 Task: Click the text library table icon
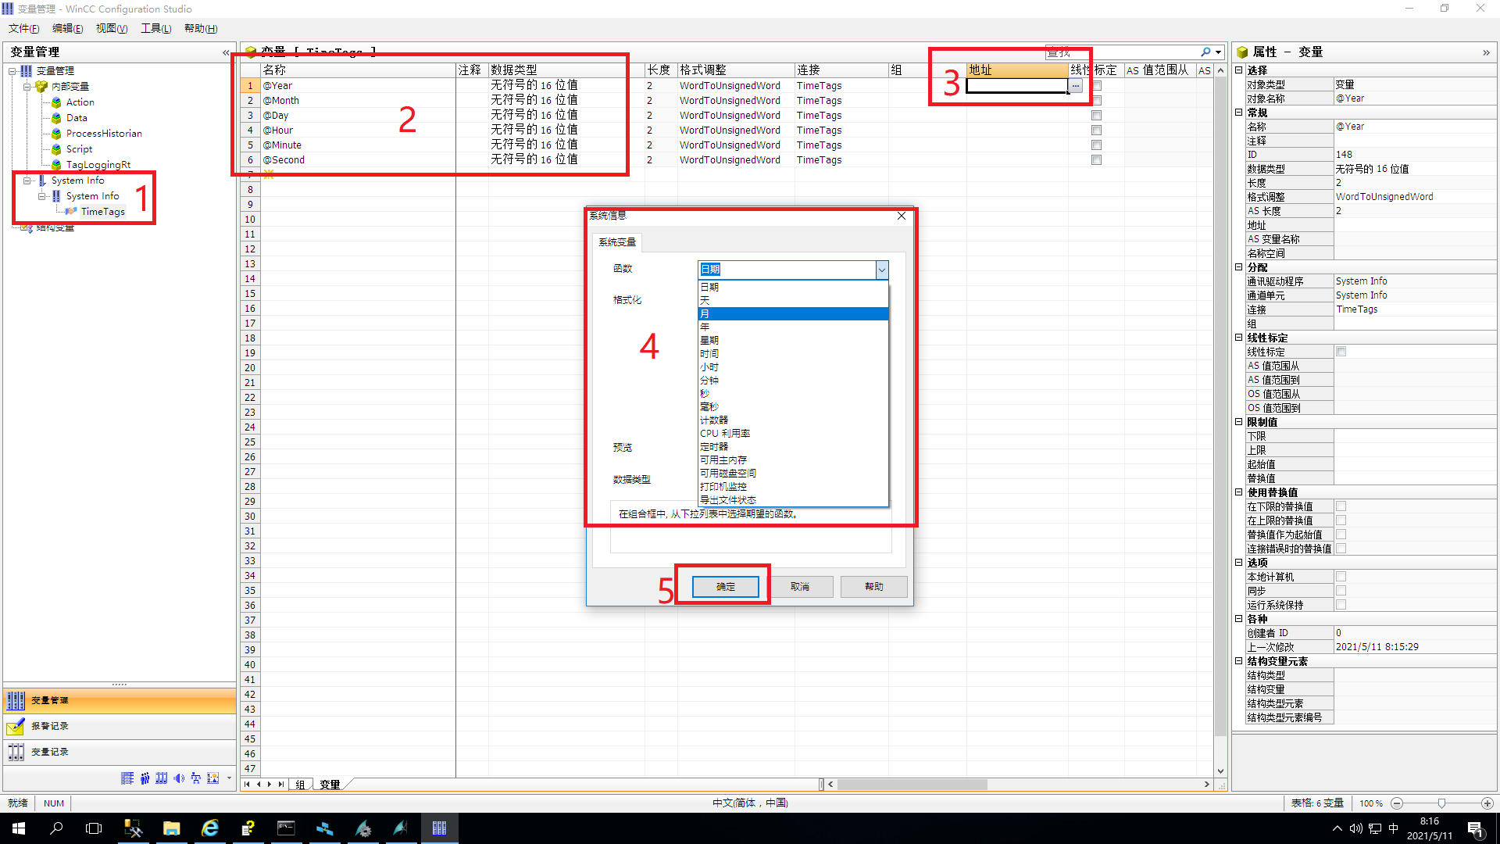pos(127,778)
